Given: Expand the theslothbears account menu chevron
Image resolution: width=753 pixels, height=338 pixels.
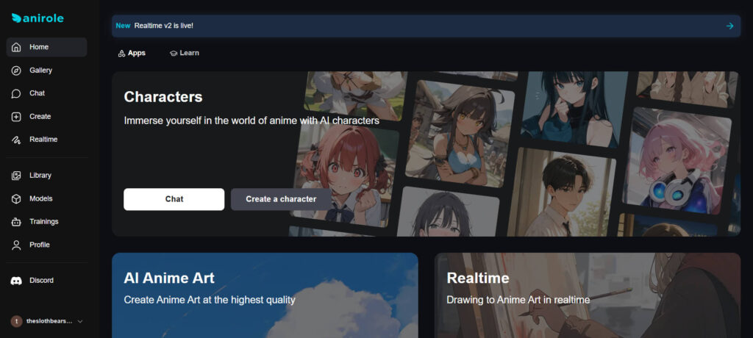Looking at the screenshot, I should [80, 321].
